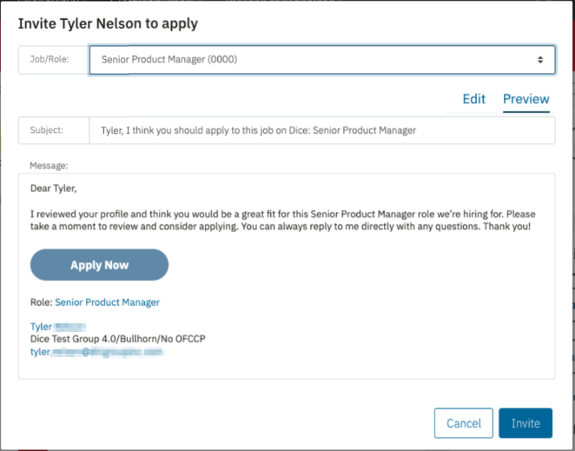
Task: Click the 'Dice Test Group 4.0/Bullhorn/No OFCCP' line
Action: coord(118,339)
